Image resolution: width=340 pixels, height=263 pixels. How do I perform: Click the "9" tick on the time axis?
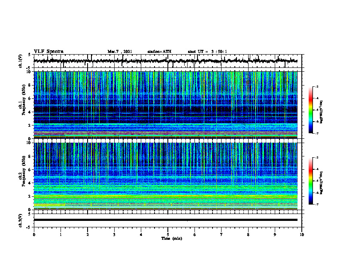coord(275,235)
